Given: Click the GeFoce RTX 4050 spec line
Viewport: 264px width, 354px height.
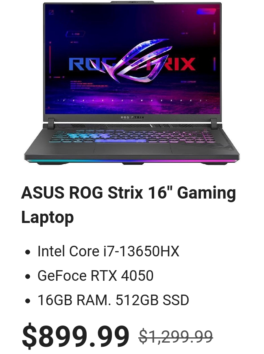Looking at the screenshot, I should 96,275.
